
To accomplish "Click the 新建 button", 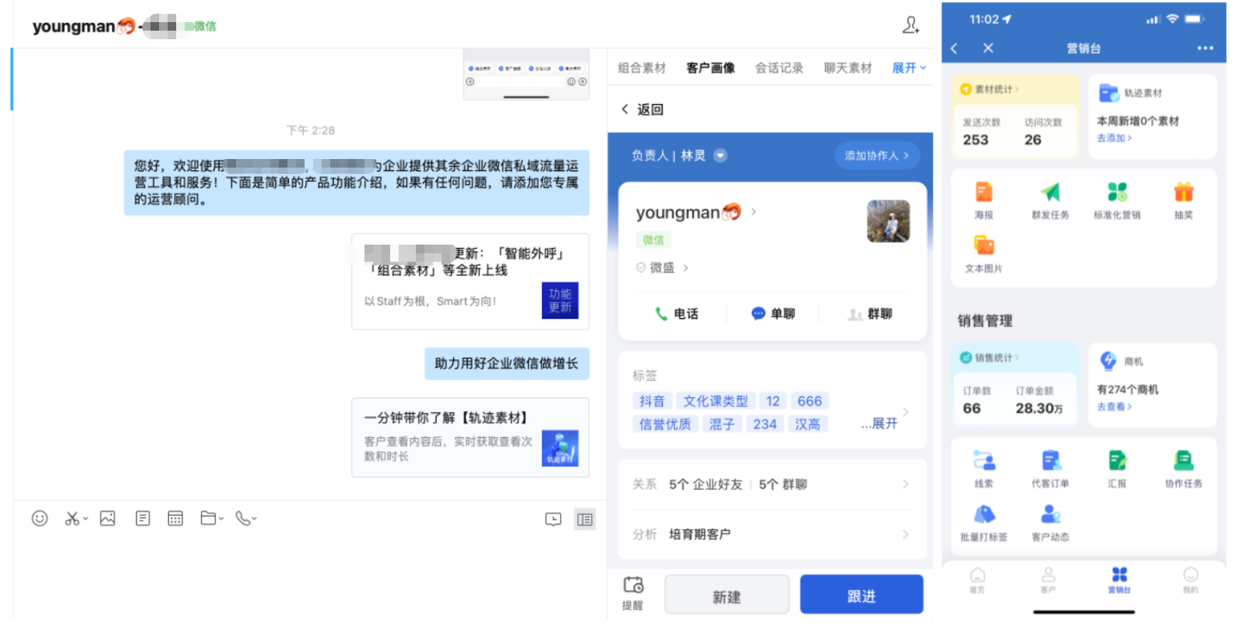I will point(727,594).
